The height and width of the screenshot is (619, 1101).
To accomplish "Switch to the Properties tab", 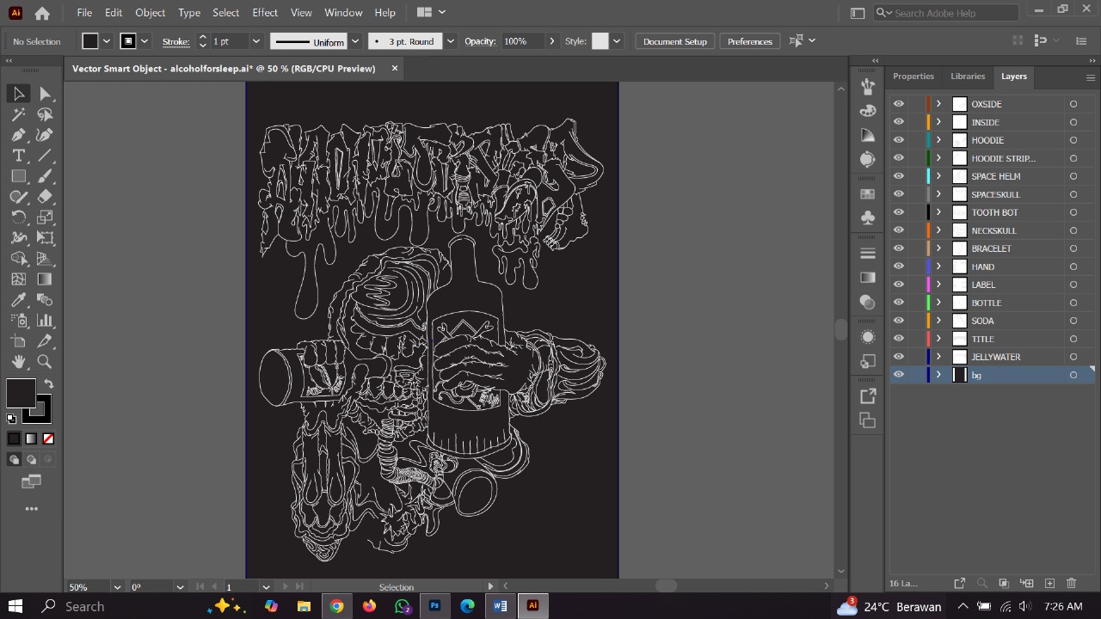I will 913,77.
